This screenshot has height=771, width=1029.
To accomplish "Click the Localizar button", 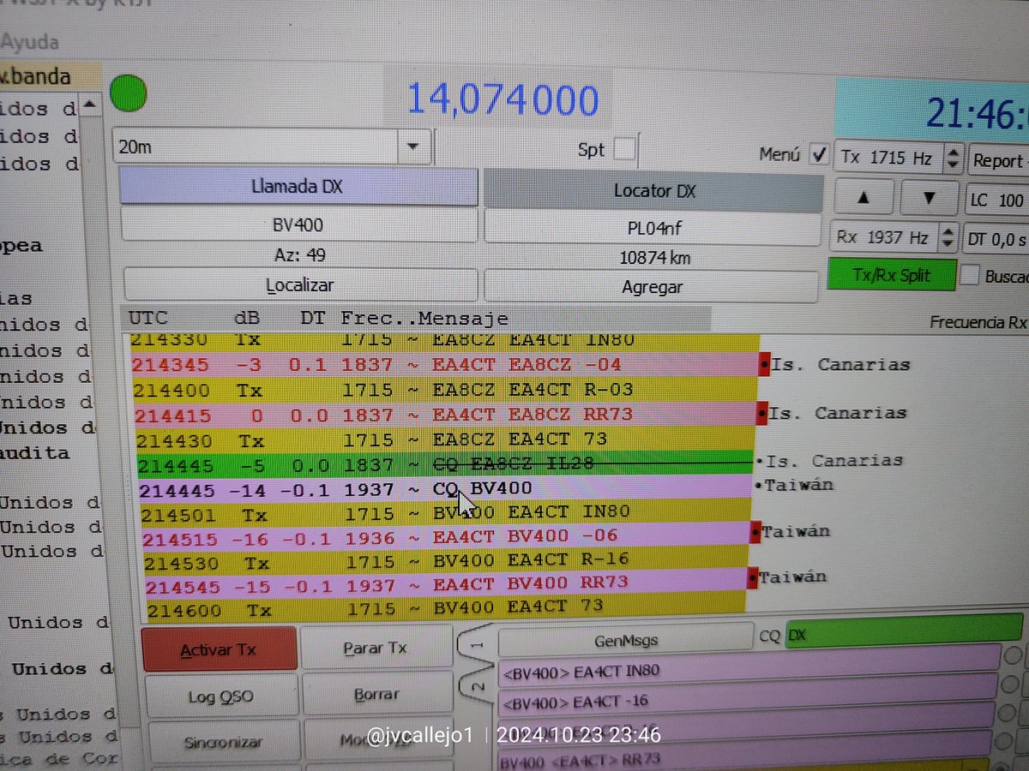I will 299,285.
